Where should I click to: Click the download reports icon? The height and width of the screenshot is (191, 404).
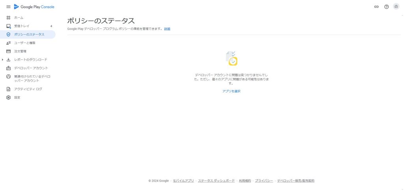pos(9,59)
